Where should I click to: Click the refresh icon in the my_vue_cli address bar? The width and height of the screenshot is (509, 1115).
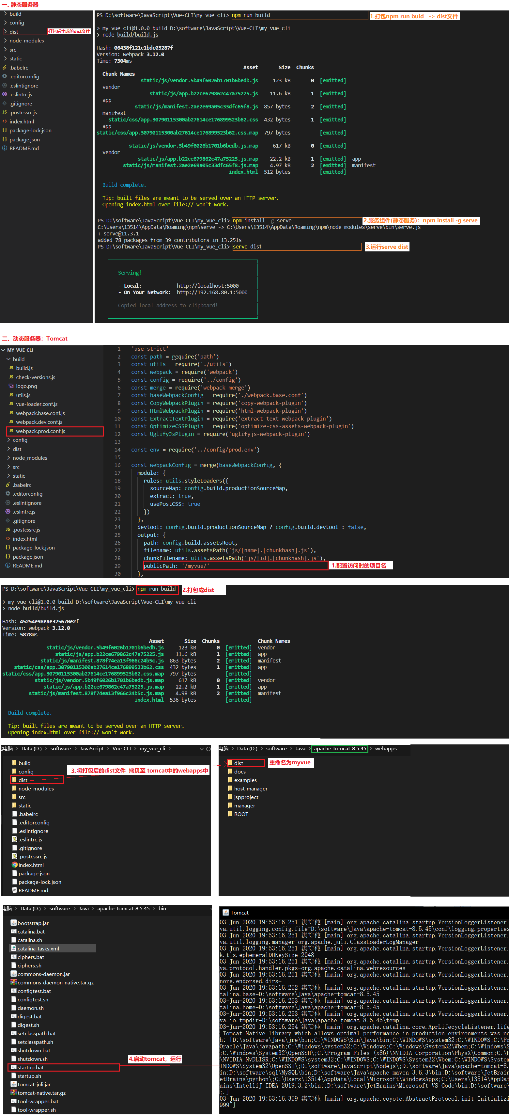coord(208,748)
